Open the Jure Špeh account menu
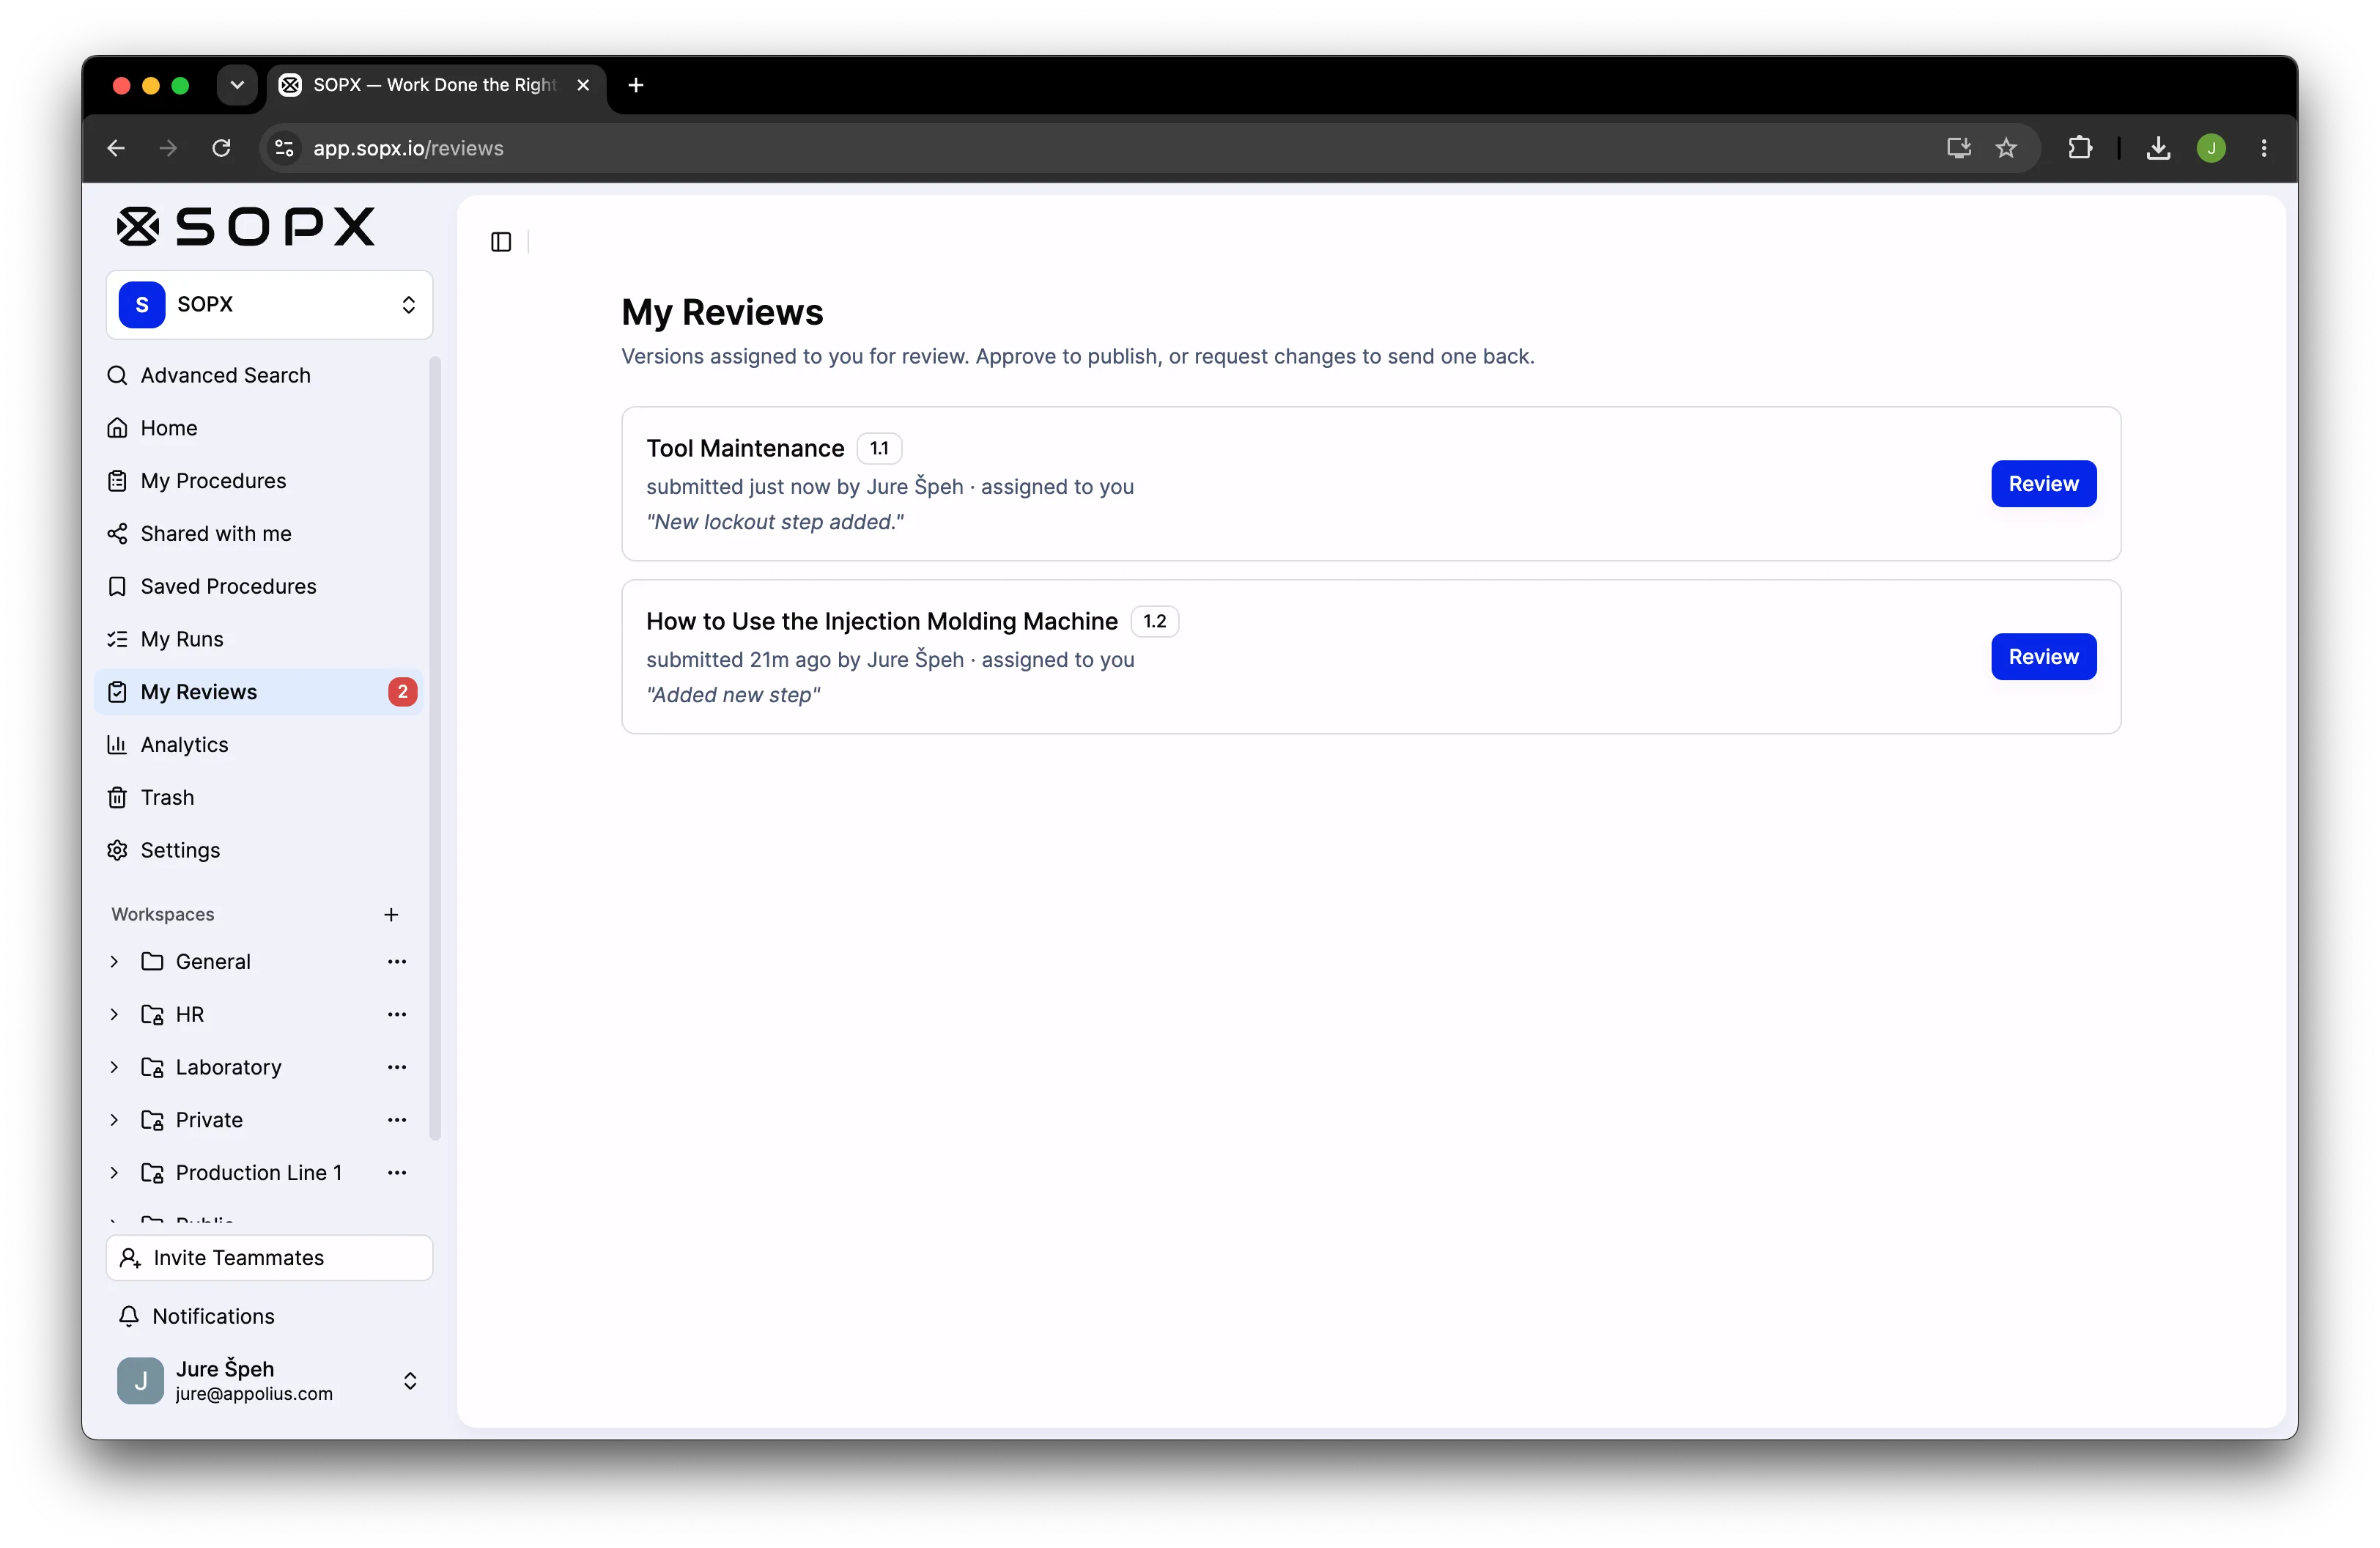This screenshot has height=1548, width=2380. pos(269,1381)
